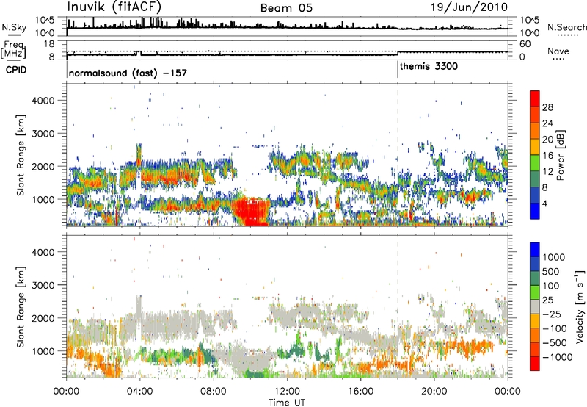Image resolution: width=587 pixels, height=407 pixels.
Task: Click the power panel 'Slant Range [km]' label
Action: pos(21,155)
